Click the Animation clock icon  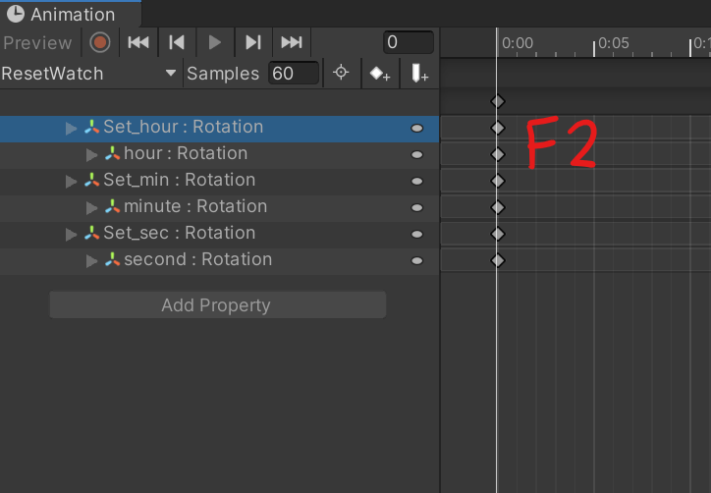coord(16,14)
